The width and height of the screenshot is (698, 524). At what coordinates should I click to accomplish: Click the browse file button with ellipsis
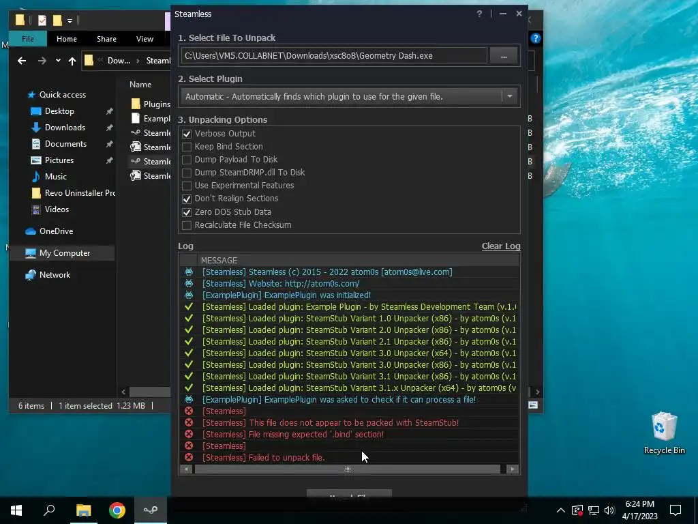point(504,56)
